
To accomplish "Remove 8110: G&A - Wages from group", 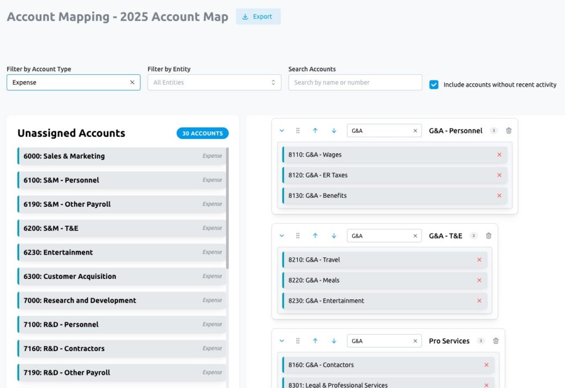I will coord(499,155).
